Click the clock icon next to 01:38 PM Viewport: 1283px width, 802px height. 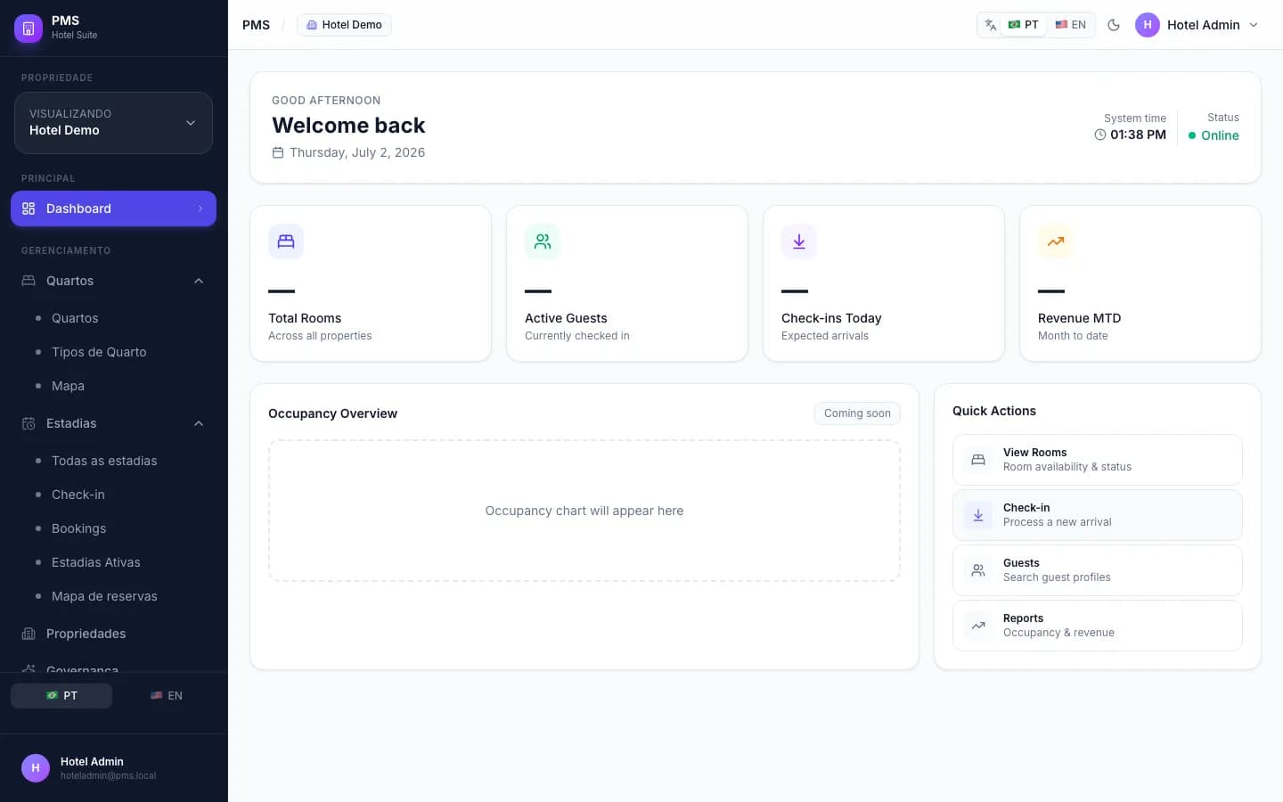1100,135
